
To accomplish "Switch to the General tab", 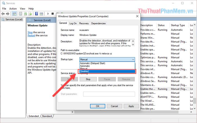I will 63,23.
